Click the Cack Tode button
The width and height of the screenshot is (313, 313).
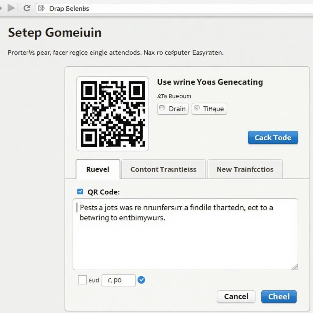273,138
